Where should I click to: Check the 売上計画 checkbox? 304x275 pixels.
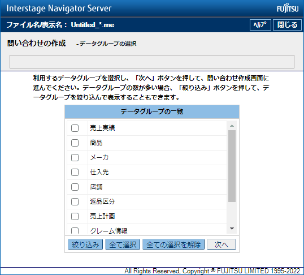tap(75, 216)
